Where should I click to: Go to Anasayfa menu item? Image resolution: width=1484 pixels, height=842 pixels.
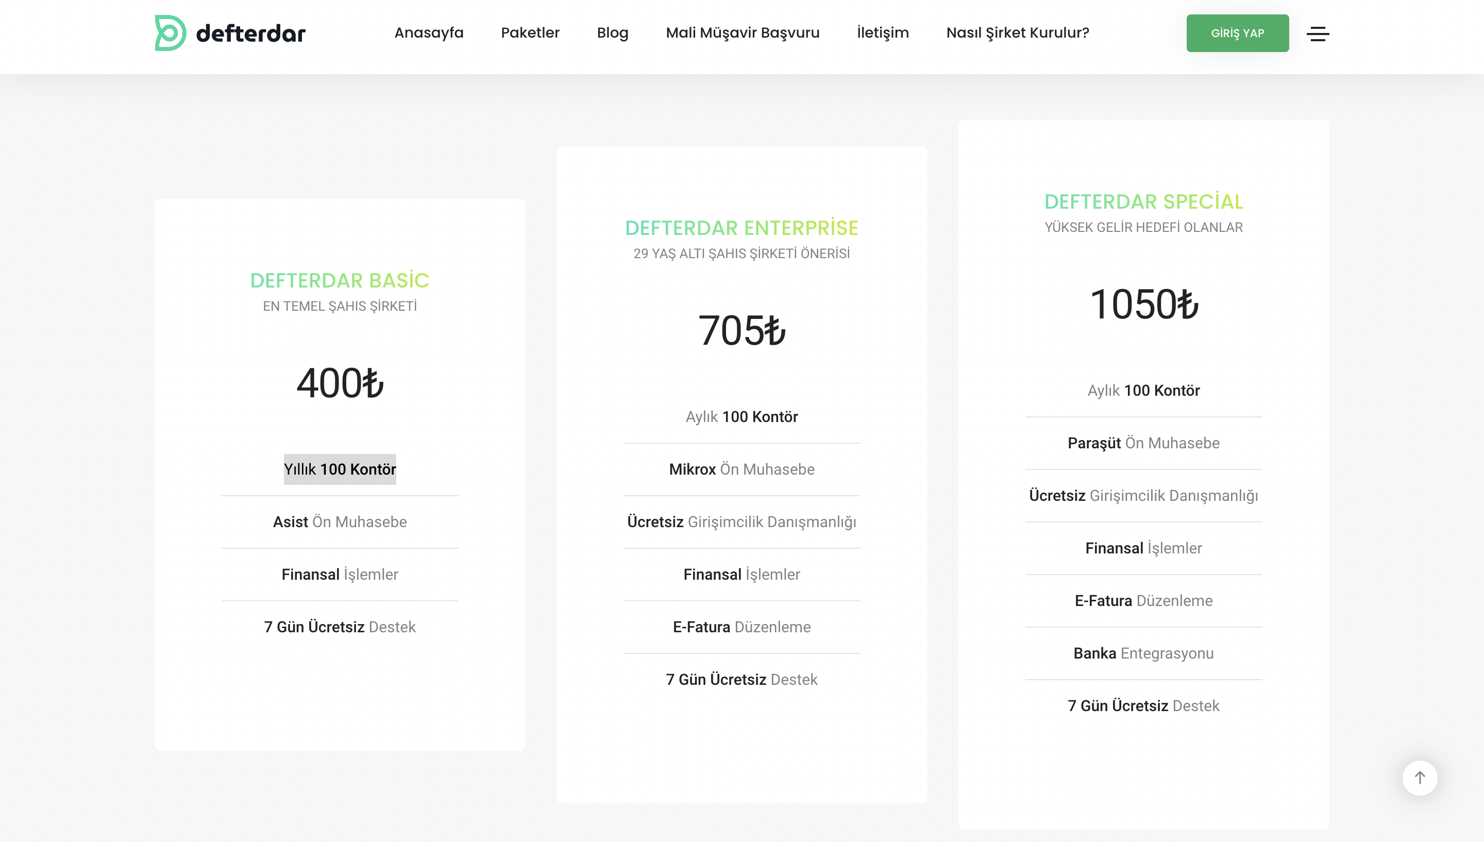pos(428,33)
